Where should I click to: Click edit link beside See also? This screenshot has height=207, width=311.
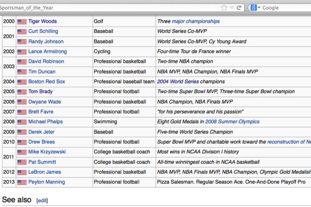tap(42, 201)
